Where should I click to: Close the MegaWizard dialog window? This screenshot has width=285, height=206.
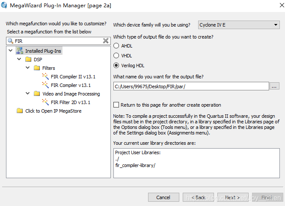(282, 5)
